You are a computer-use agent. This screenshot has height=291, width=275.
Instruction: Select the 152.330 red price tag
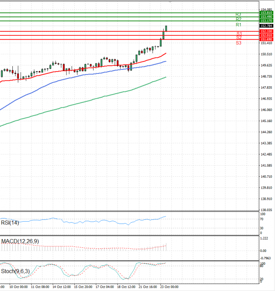[266, 31]
